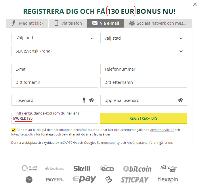This screenshot has width=199, height=188.
Task: Click the flexepin payment logo
Action: pos(168,179)
